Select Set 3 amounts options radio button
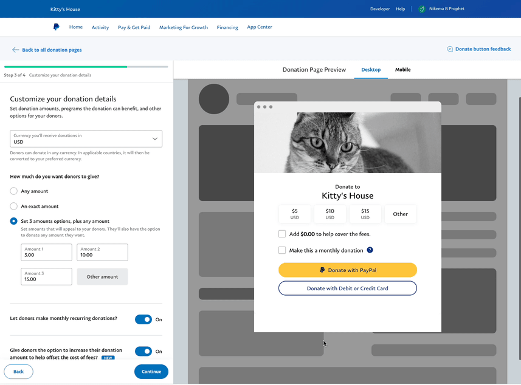 13,221
